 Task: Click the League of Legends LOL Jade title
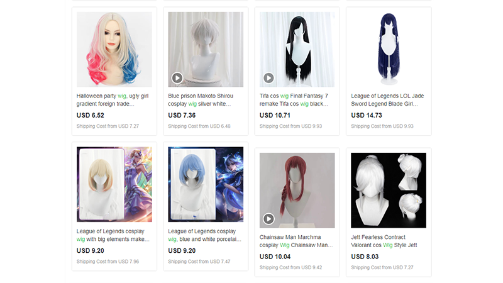click(387, 100)
